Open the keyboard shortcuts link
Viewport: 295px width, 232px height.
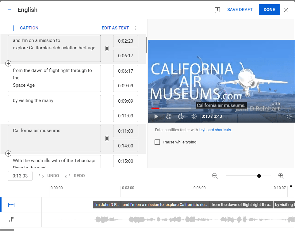(x=215, y=130)
